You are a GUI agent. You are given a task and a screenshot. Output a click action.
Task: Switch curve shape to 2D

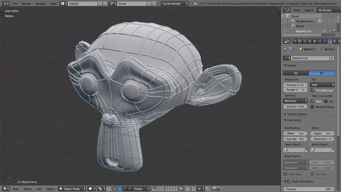[296, 73]
